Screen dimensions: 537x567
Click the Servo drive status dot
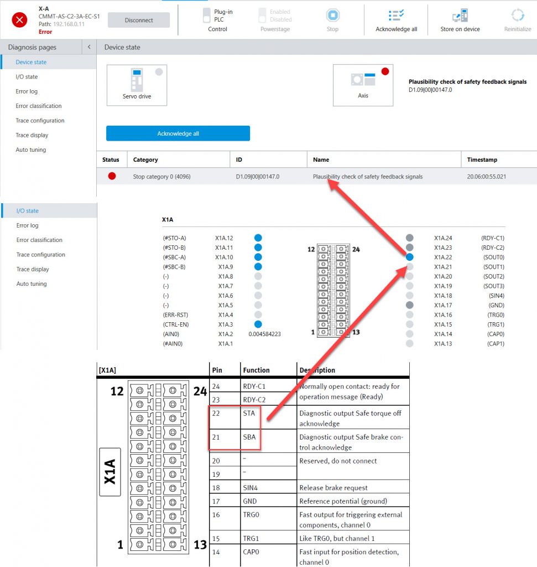[x=159, y=71]
